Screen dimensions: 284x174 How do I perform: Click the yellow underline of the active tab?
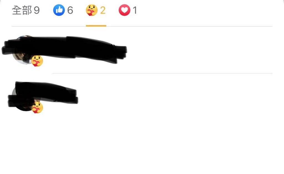click(96, 26)
